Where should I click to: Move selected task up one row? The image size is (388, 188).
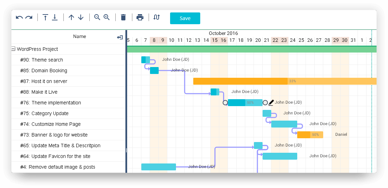71,17
